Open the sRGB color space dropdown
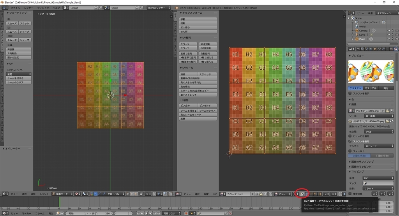 pyautogui.click(x=379, y=132)
